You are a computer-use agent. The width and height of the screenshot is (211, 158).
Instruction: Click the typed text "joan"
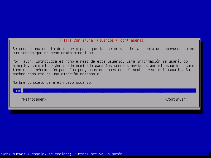[x=17, y=91]
